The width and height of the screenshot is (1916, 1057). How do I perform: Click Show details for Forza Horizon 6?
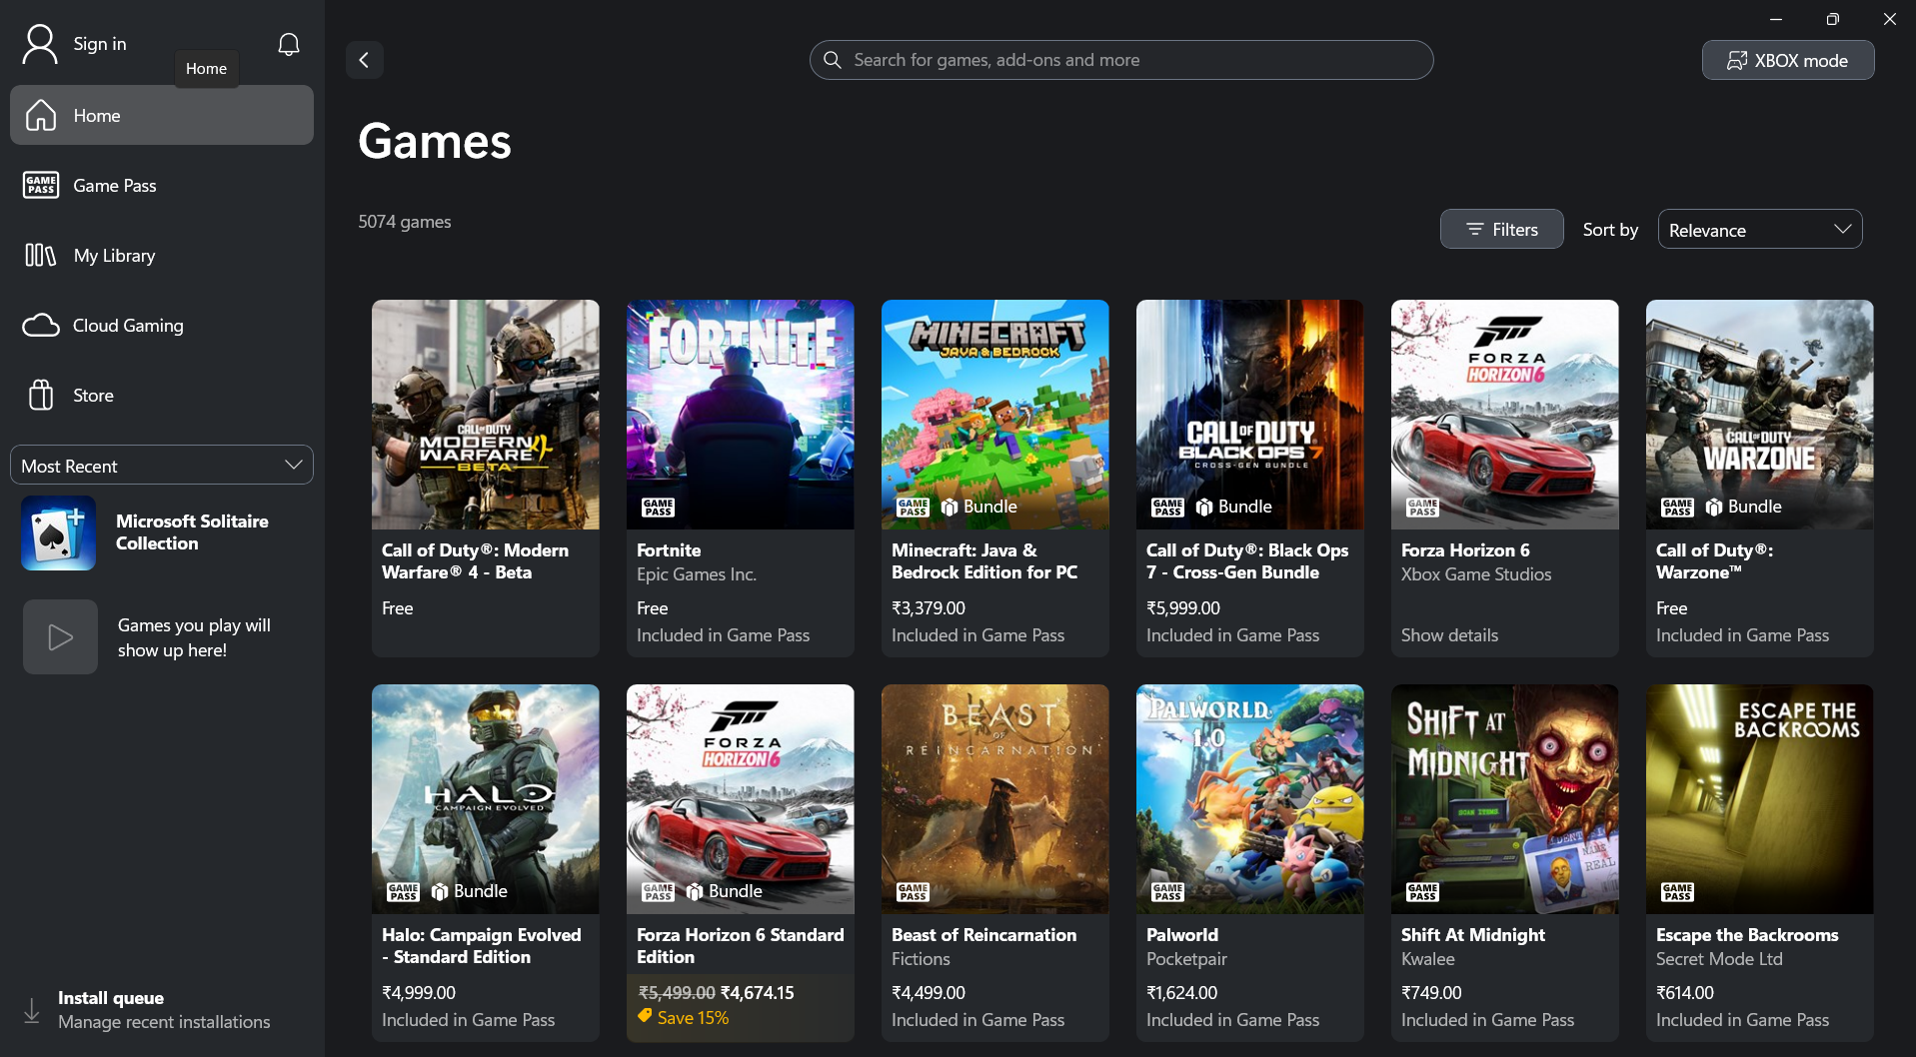coord(1449,635)
